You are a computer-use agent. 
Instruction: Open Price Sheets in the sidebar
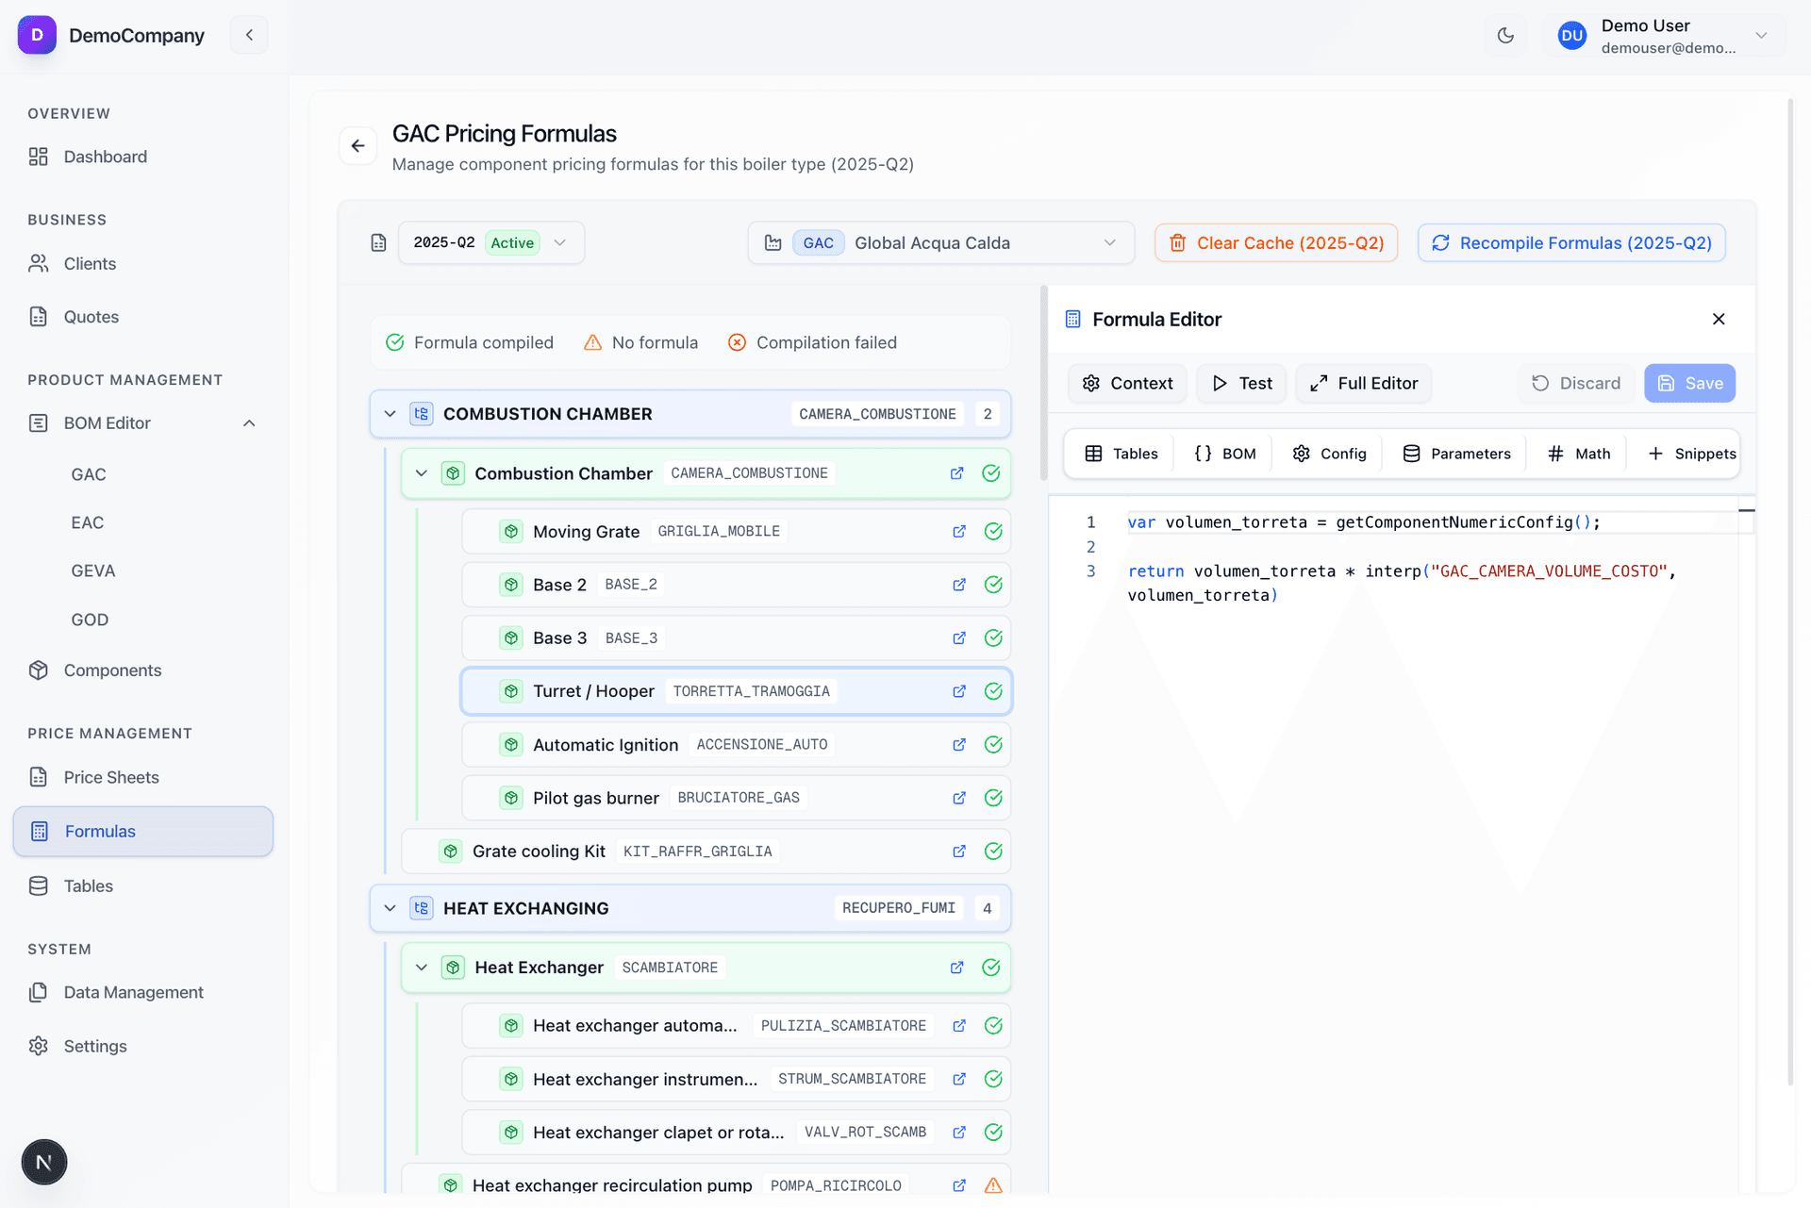pyautogui.click(x=143, y=777)
